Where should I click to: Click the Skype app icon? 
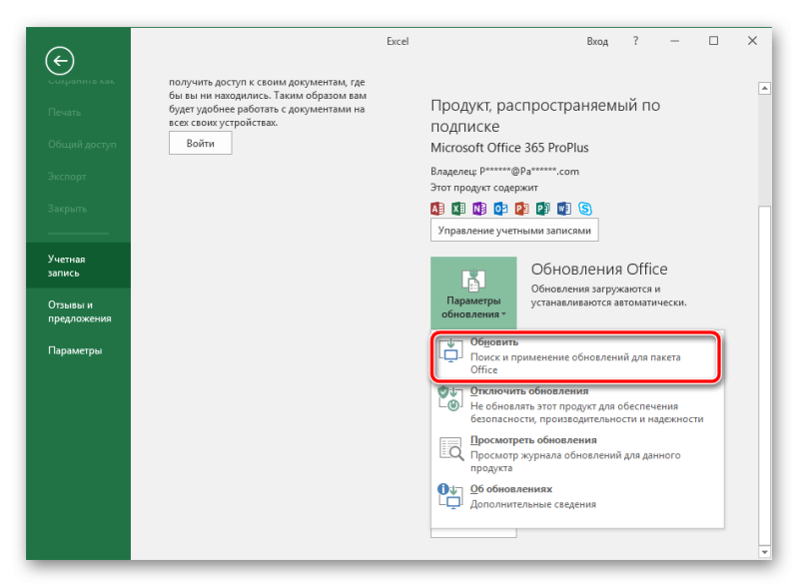click(585, 209)
